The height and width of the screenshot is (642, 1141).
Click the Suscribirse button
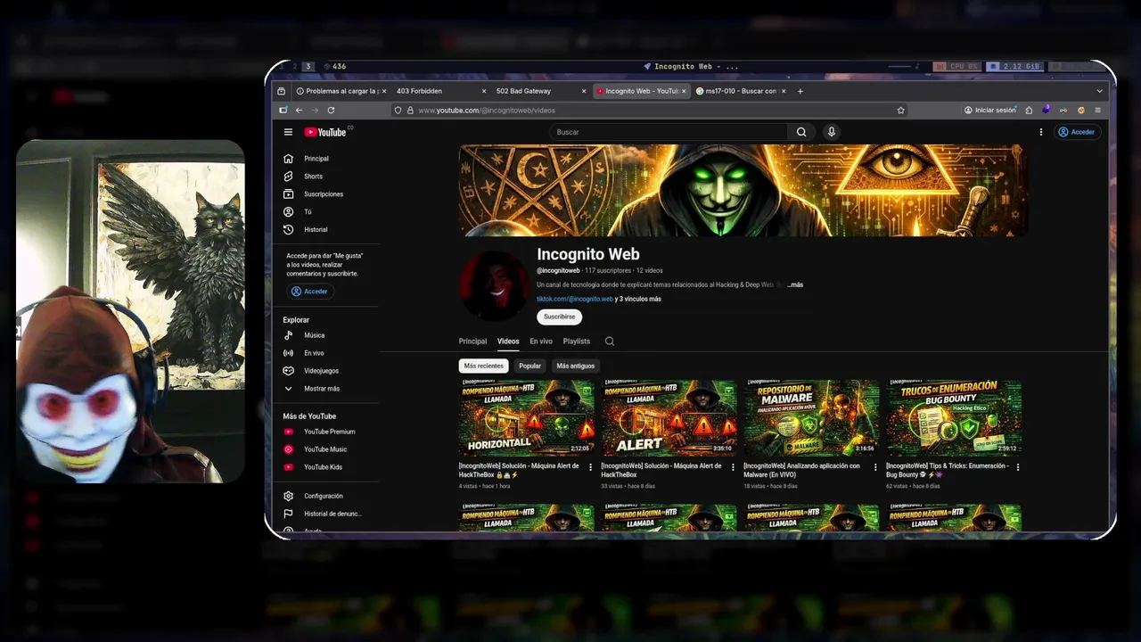pyautogui.click(x=559, y=317)
